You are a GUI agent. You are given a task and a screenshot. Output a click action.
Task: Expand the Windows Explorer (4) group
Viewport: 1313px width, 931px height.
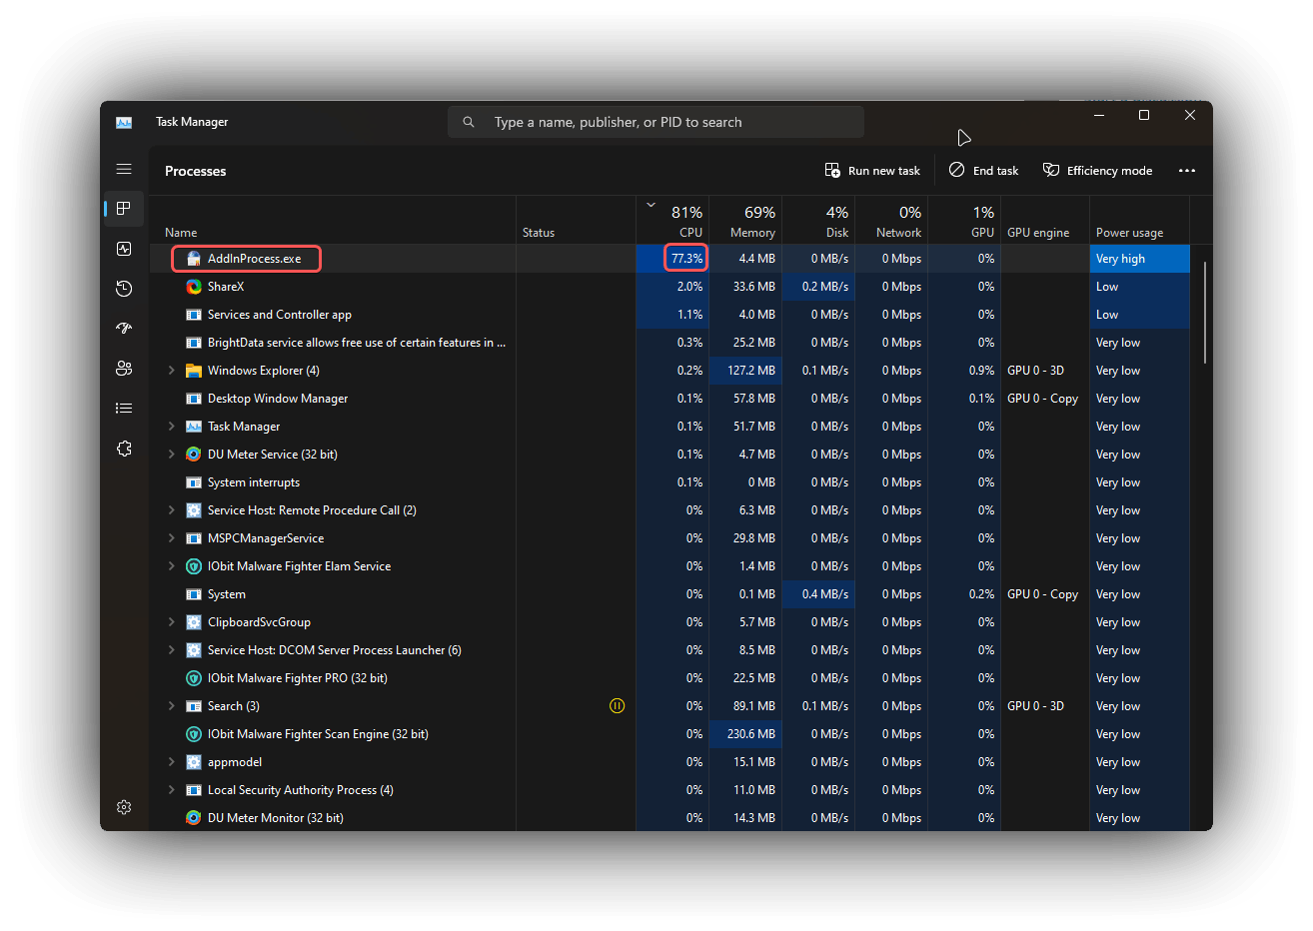pyautogui.click(x=171, y=371)
